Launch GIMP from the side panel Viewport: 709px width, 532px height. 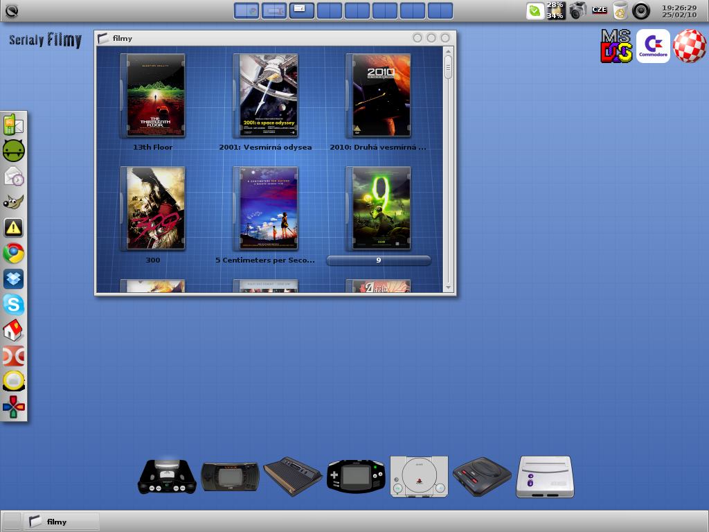tap(14, 202)
